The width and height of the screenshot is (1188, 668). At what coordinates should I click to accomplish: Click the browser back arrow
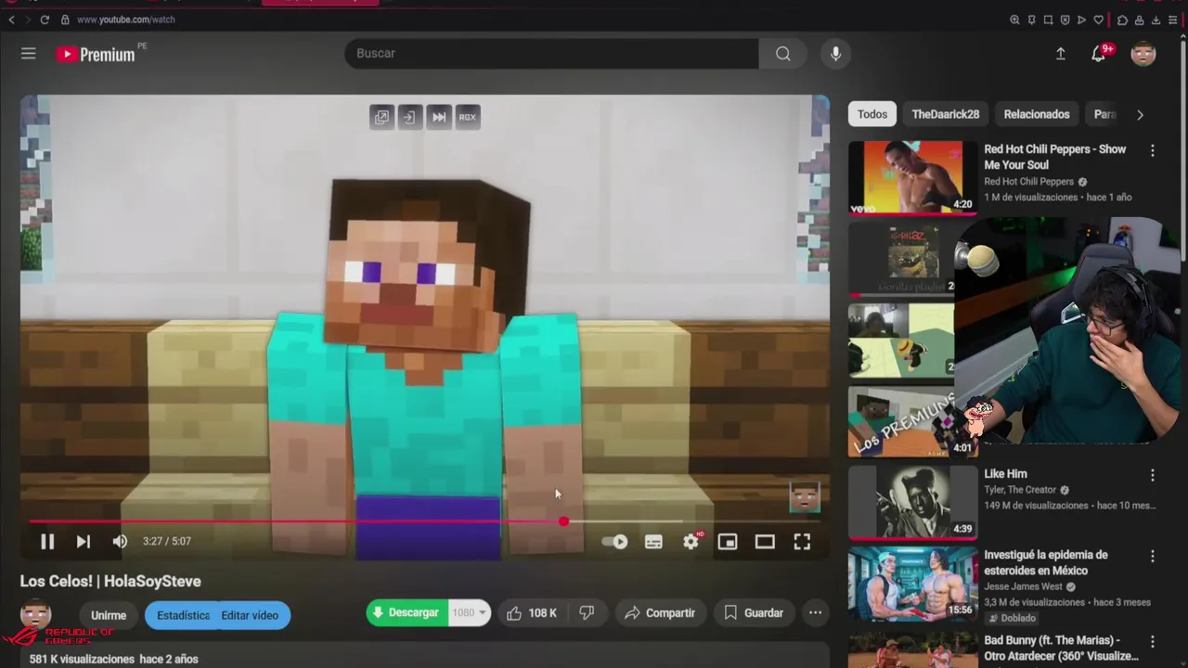(11, 19)
